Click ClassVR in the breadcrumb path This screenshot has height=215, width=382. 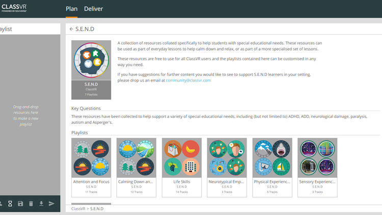point(78,209)
